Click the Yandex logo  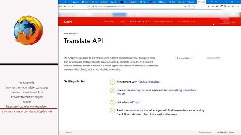point(68,21)
